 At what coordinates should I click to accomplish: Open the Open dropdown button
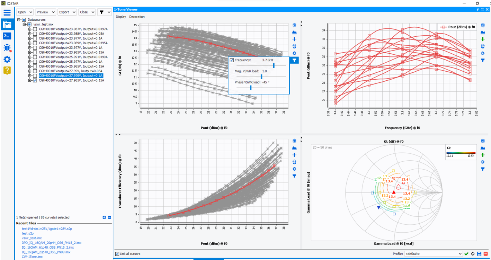click(25, 12)
